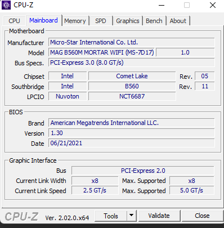The image size is (224, 228).
Task: Click BIOS date 06/21/2021
Action: tap(132, 143)
